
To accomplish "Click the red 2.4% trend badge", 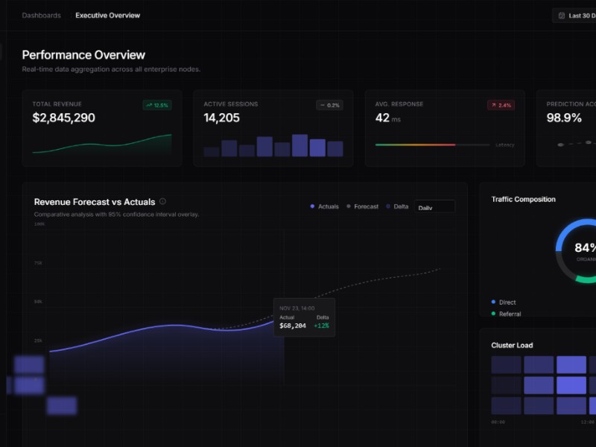I will tap(501, 105).
